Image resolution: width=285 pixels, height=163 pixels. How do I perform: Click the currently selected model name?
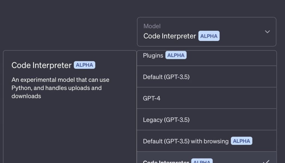[x=169, y=36]
